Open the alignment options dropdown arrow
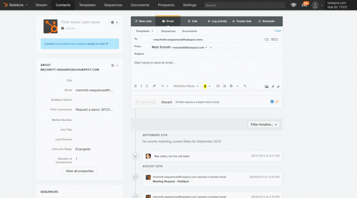This screenshot has width=357, height=198. click(237, 86)
